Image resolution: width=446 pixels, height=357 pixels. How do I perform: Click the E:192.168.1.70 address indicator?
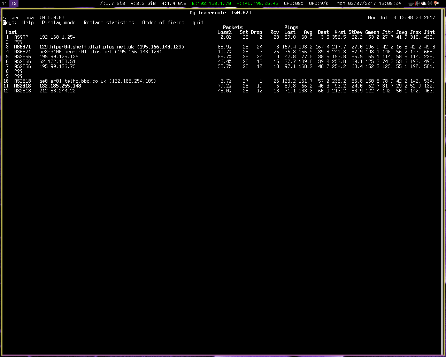click(212, 3)
